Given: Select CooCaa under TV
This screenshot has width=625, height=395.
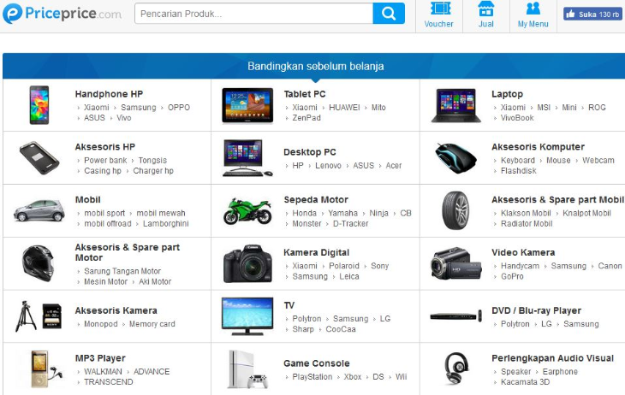Looking at the screenshot, I should (341, 329).
